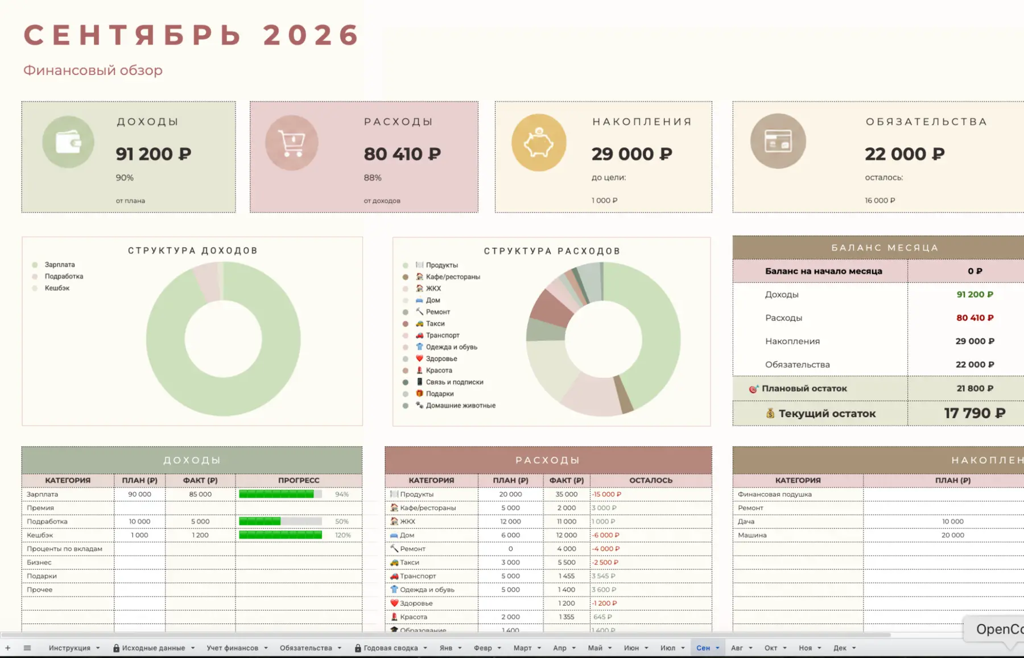Open dropdown arrow on Обязательства tab
The width and height of the screenshot is (1024, 658).
click(x=340, y=648)
